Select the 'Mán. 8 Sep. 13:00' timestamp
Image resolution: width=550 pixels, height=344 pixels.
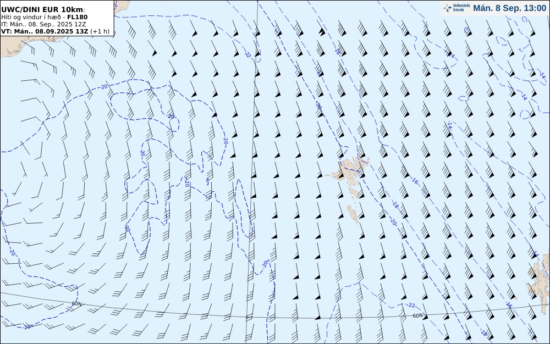point(509,8)
